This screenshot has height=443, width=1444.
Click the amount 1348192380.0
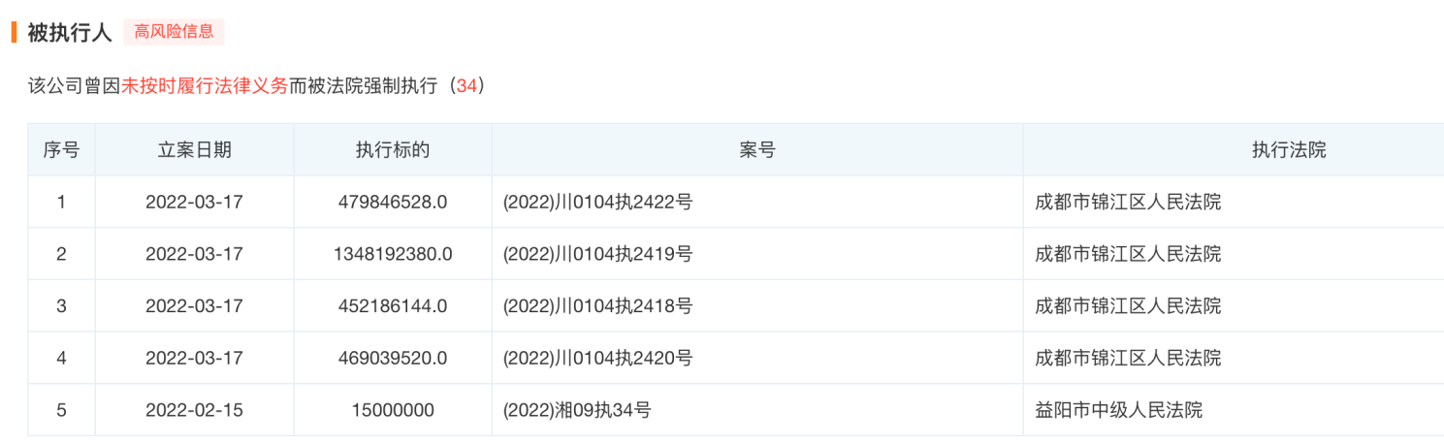click(393, 254)
